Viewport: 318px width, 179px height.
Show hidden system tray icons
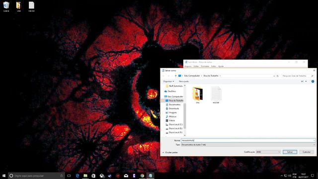282,176
